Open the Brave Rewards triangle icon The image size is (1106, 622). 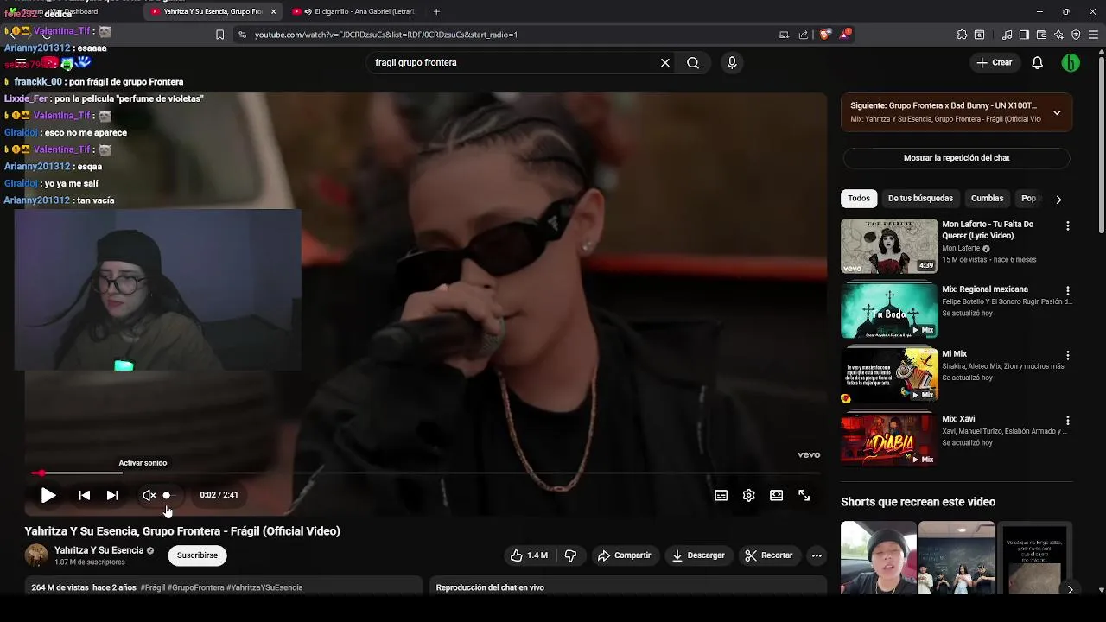[845, 35]
